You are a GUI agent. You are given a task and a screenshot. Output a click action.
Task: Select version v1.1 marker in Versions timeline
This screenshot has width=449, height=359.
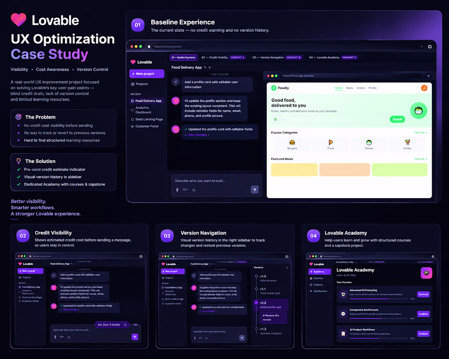(x=256, y=289)
